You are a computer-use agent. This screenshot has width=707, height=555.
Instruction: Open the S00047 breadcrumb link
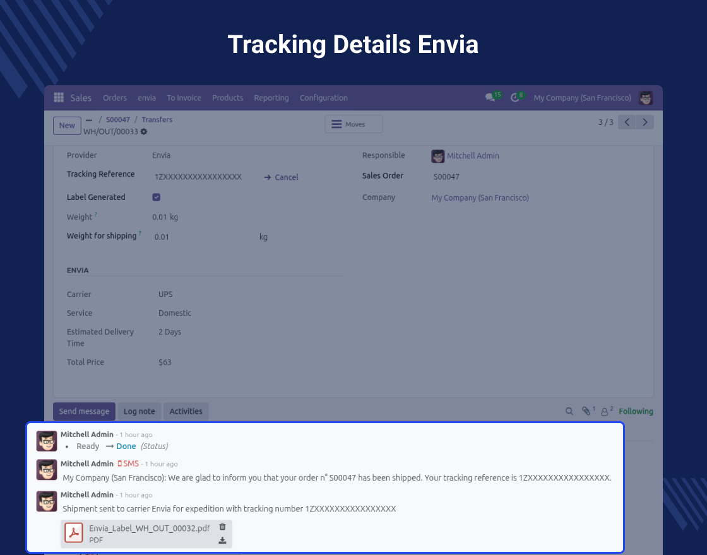click(x=117, y=120)
